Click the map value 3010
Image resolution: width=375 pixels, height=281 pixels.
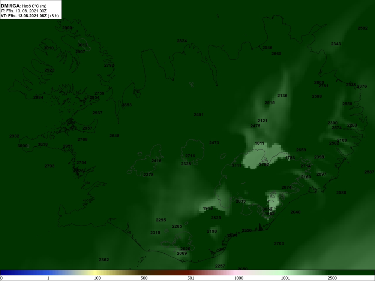49,48
